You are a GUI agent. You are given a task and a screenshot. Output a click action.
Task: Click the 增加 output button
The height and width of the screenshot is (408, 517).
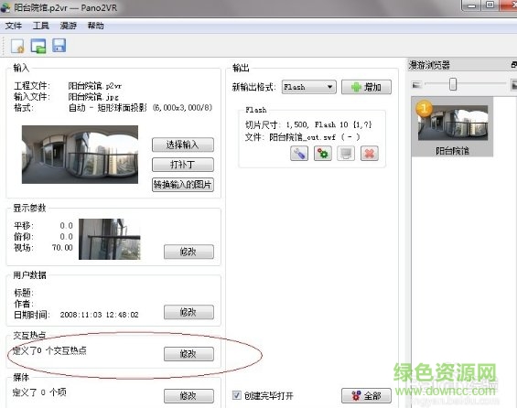coord(366,87)
